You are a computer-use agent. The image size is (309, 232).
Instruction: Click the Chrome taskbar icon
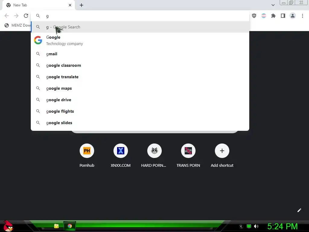pos(70,226)
